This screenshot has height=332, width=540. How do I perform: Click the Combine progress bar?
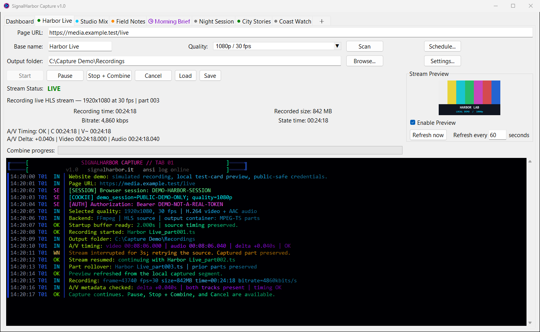pyautogui.click(x=230, y=150)
